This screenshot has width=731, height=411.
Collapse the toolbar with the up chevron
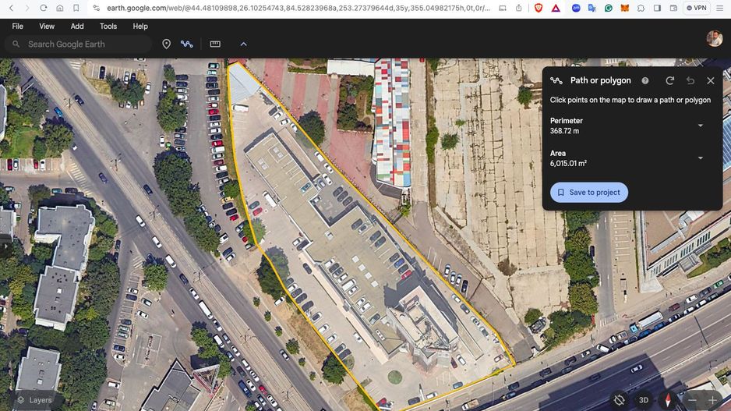pos(243,44)
